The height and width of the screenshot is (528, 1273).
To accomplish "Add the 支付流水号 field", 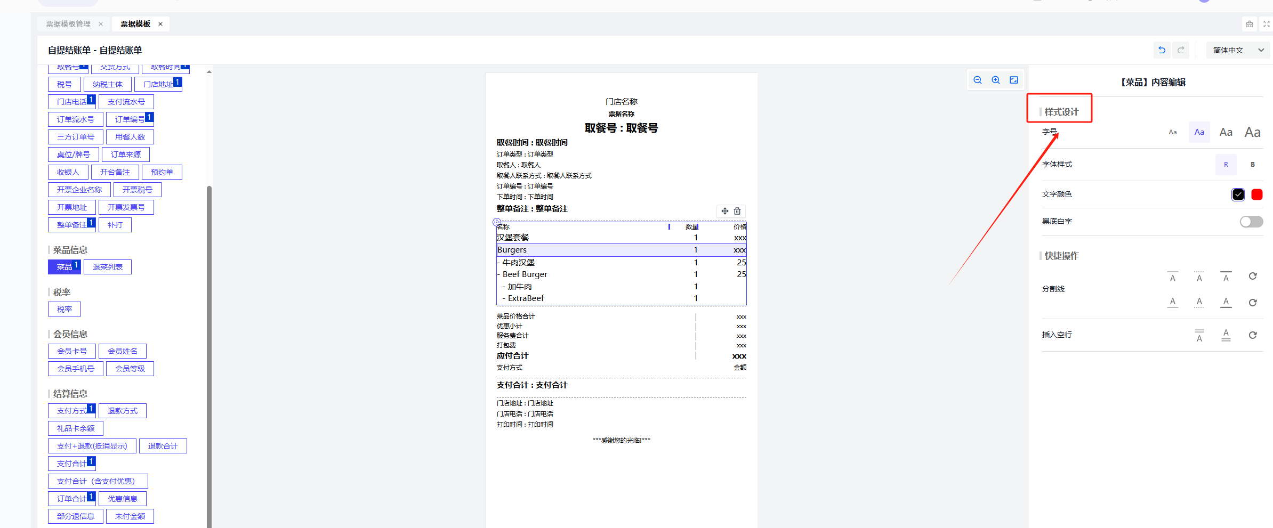I will click(126, 102).
